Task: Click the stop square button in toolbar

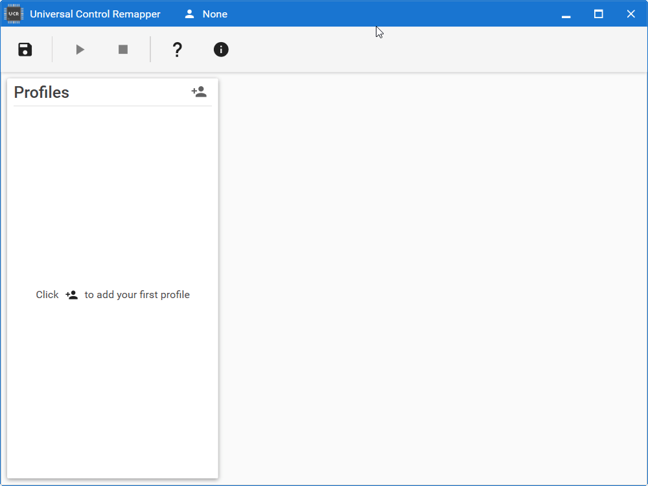Action: coord(122,50)
